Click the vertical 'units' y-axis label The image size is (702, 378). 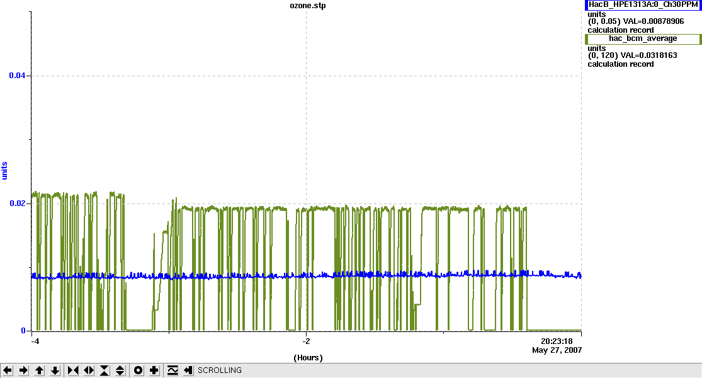tap(4, 171)
